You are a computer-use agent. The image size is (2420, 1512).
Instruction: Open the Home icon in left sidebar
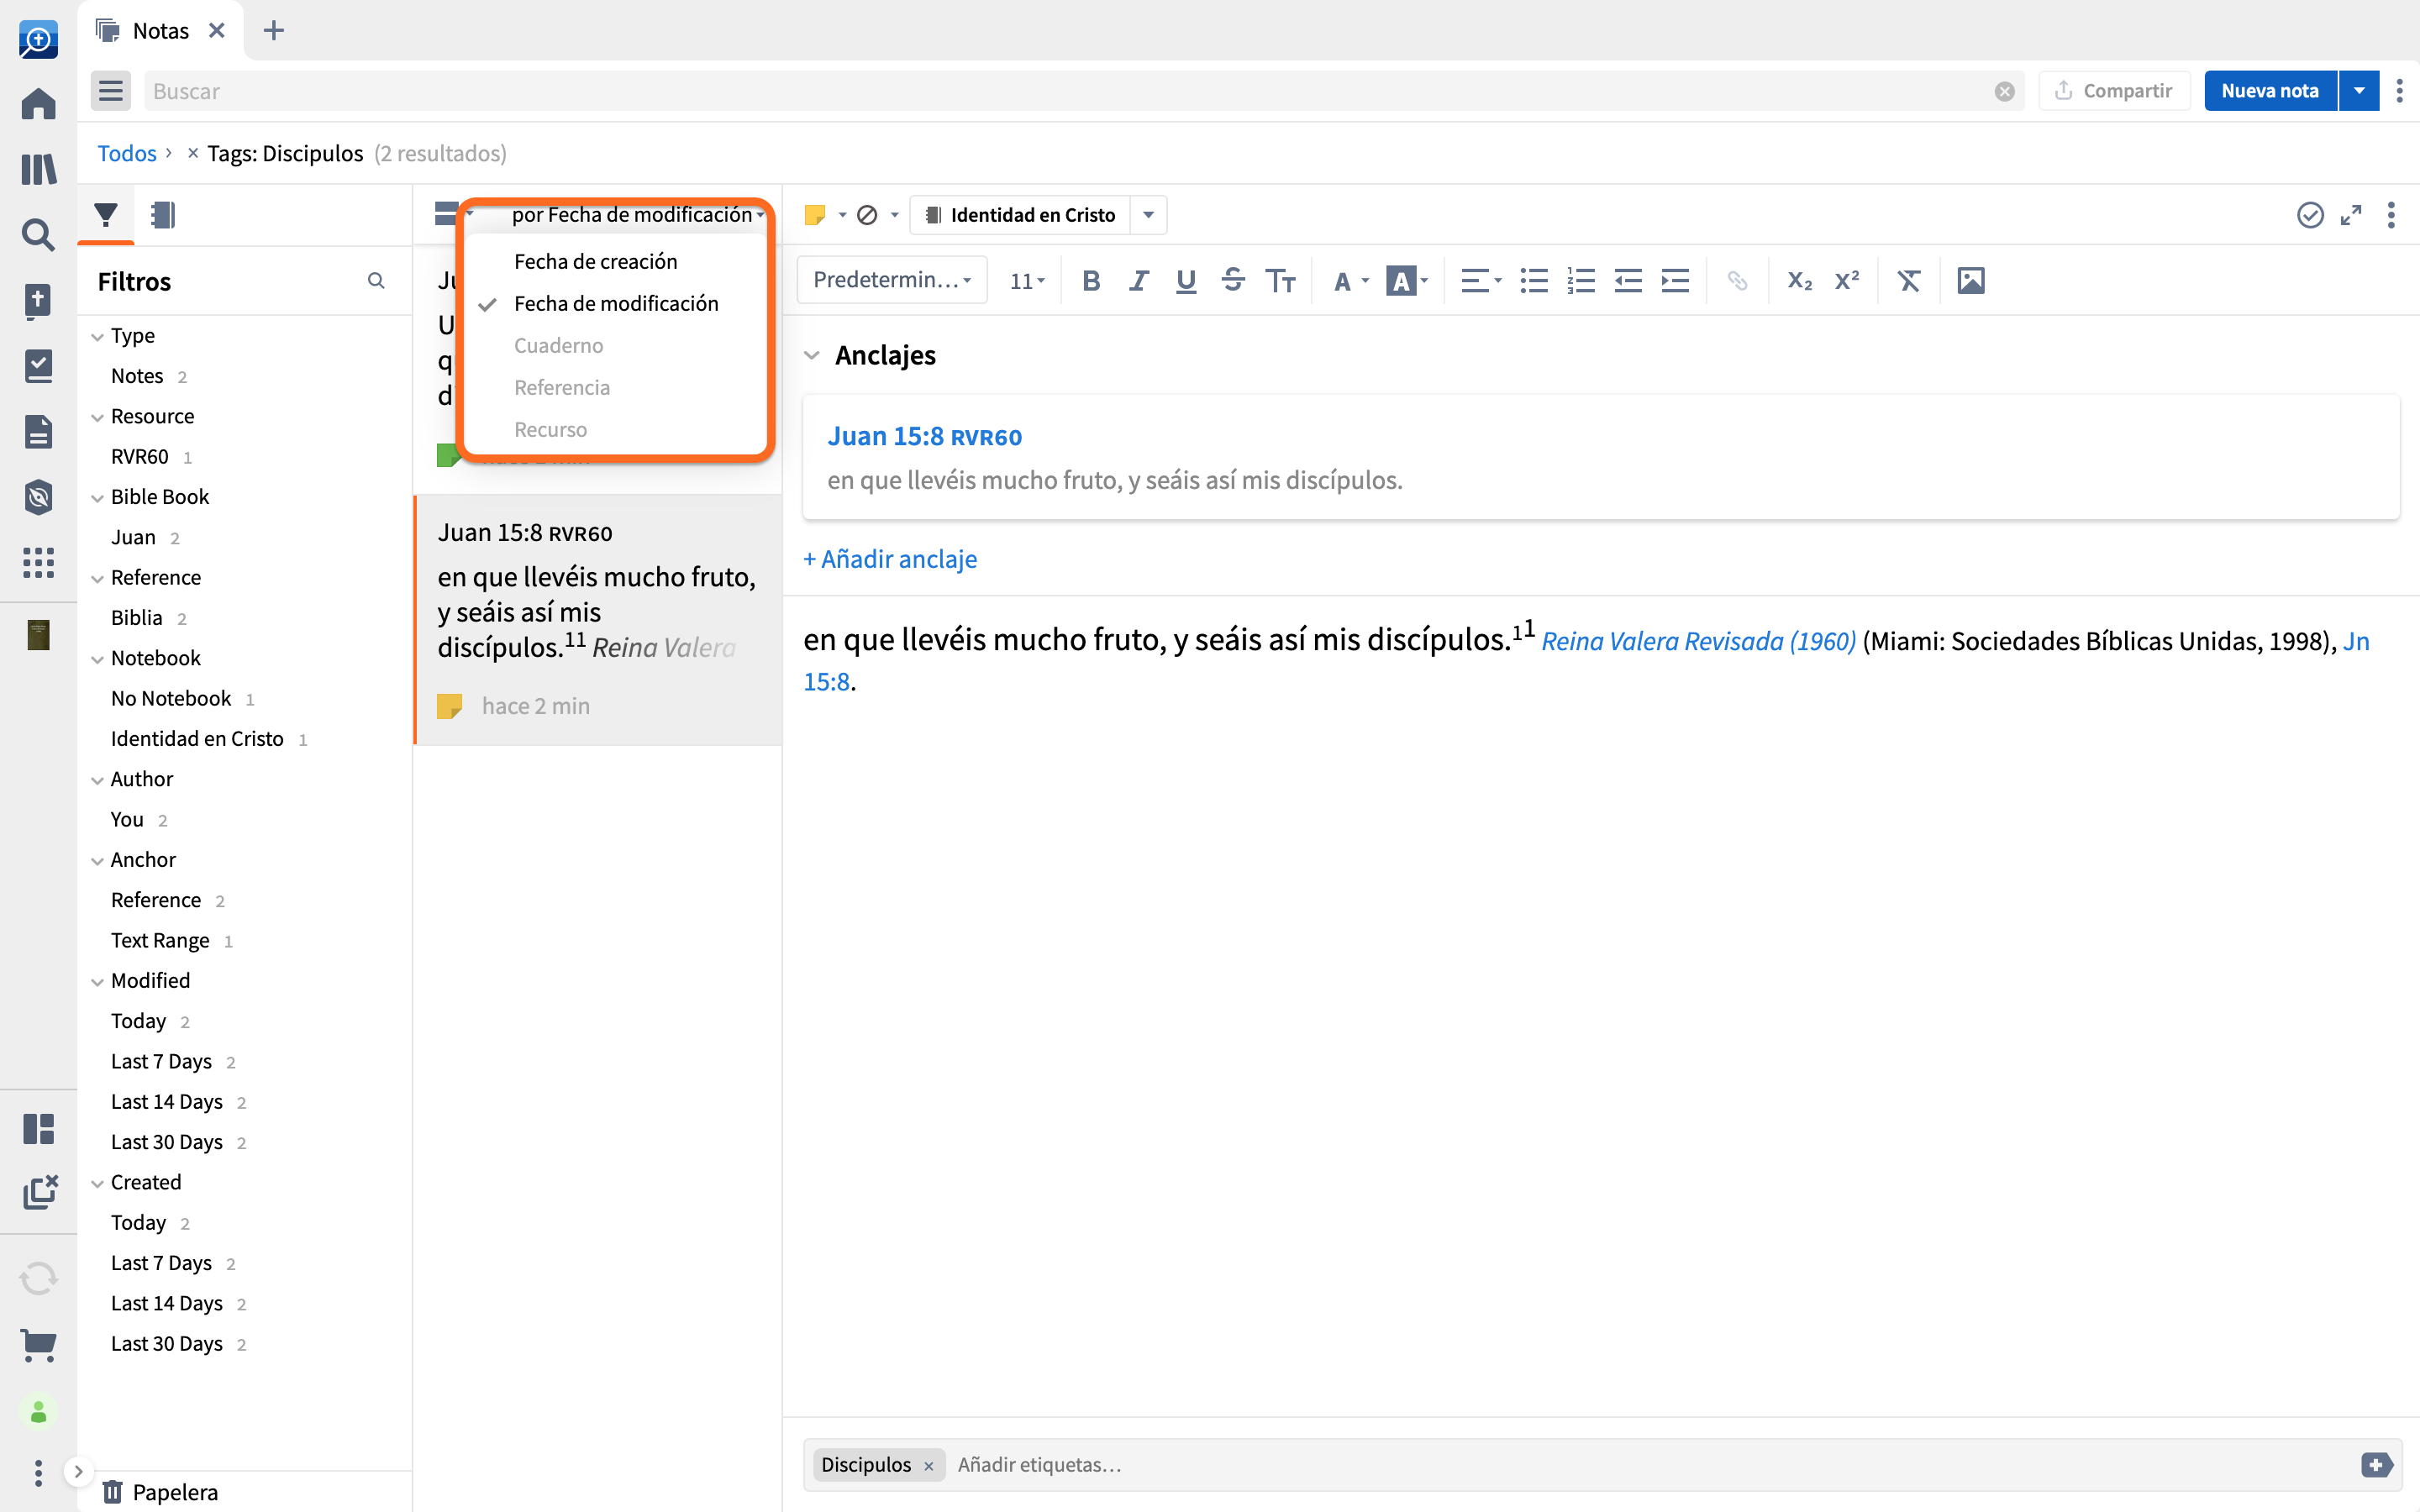[x=38, y=103]
